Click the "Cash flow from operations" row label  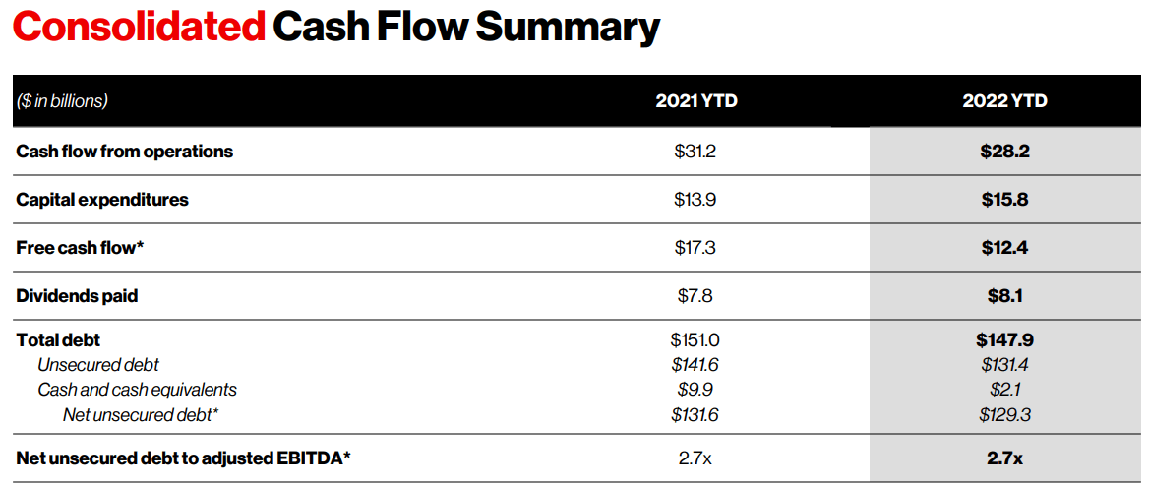click(x=125, y=152)
